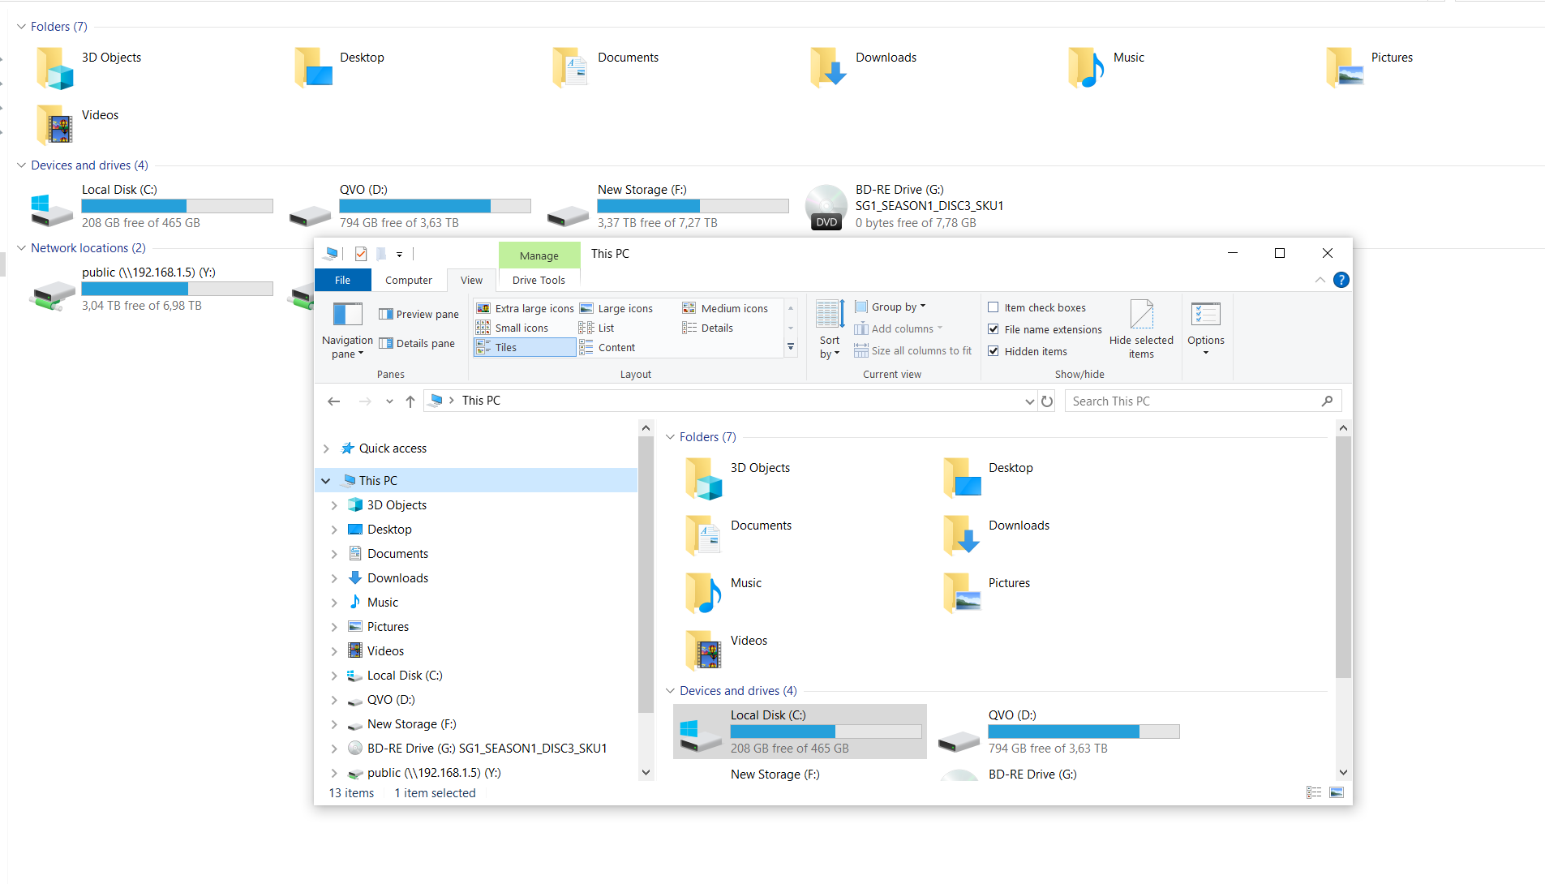Expand Local Disk (C:) tree node
The image size is (1545, 884).
pos(334,676)
